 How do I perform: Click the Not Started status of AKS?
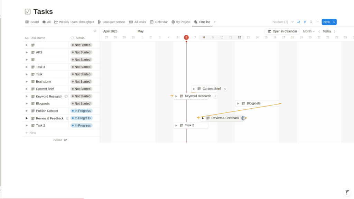point(81,52)
